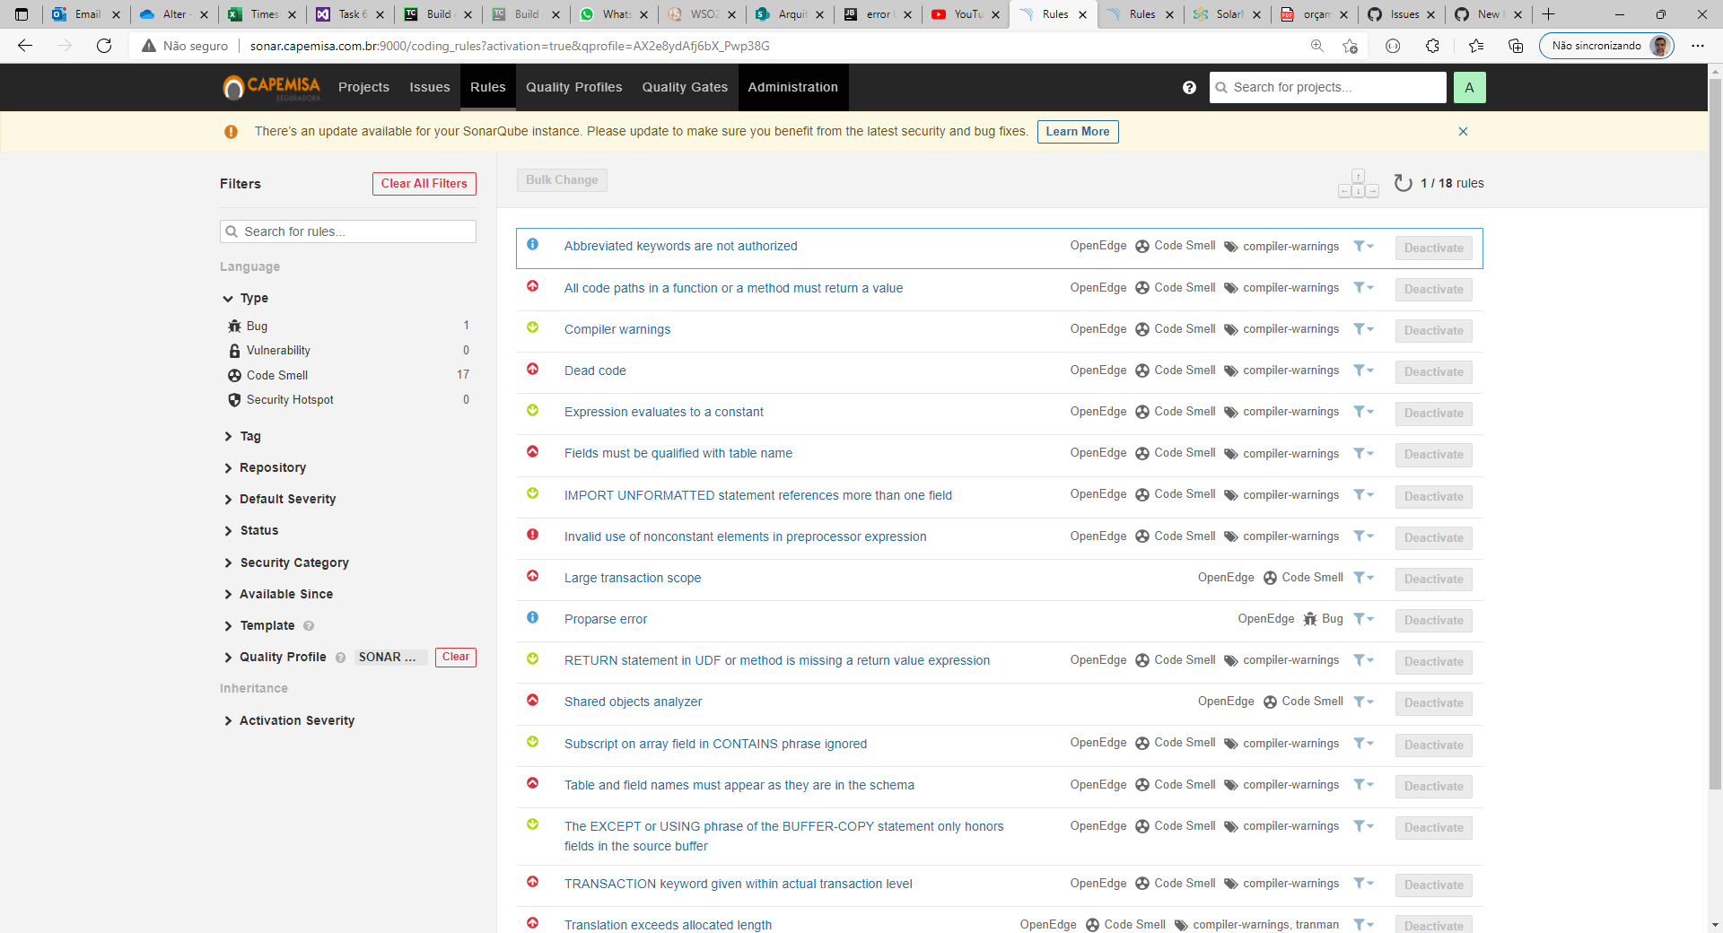Click the compiler-warnings tag on Dead code rule
This screenshot has width=1723, height=933.
coord(1290,370)
